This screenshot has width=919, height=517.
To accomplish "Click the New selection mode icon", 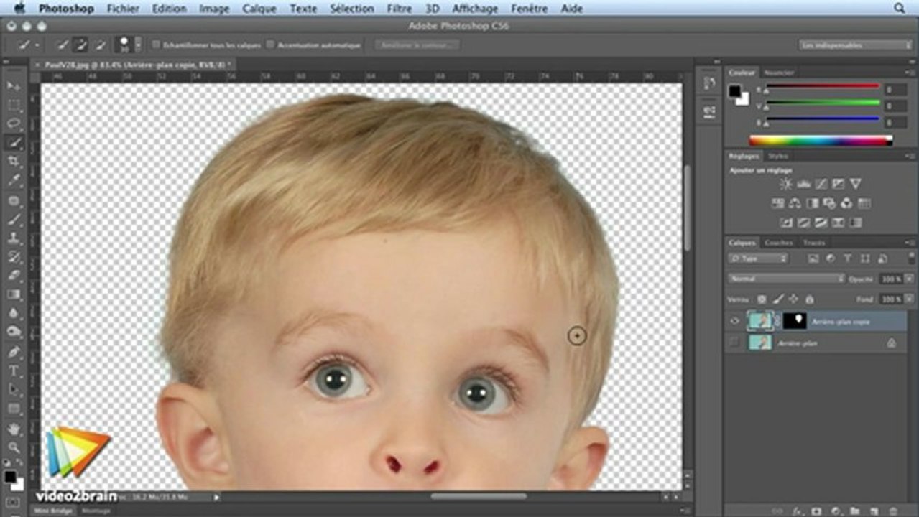I will click(x=63, y=45).
